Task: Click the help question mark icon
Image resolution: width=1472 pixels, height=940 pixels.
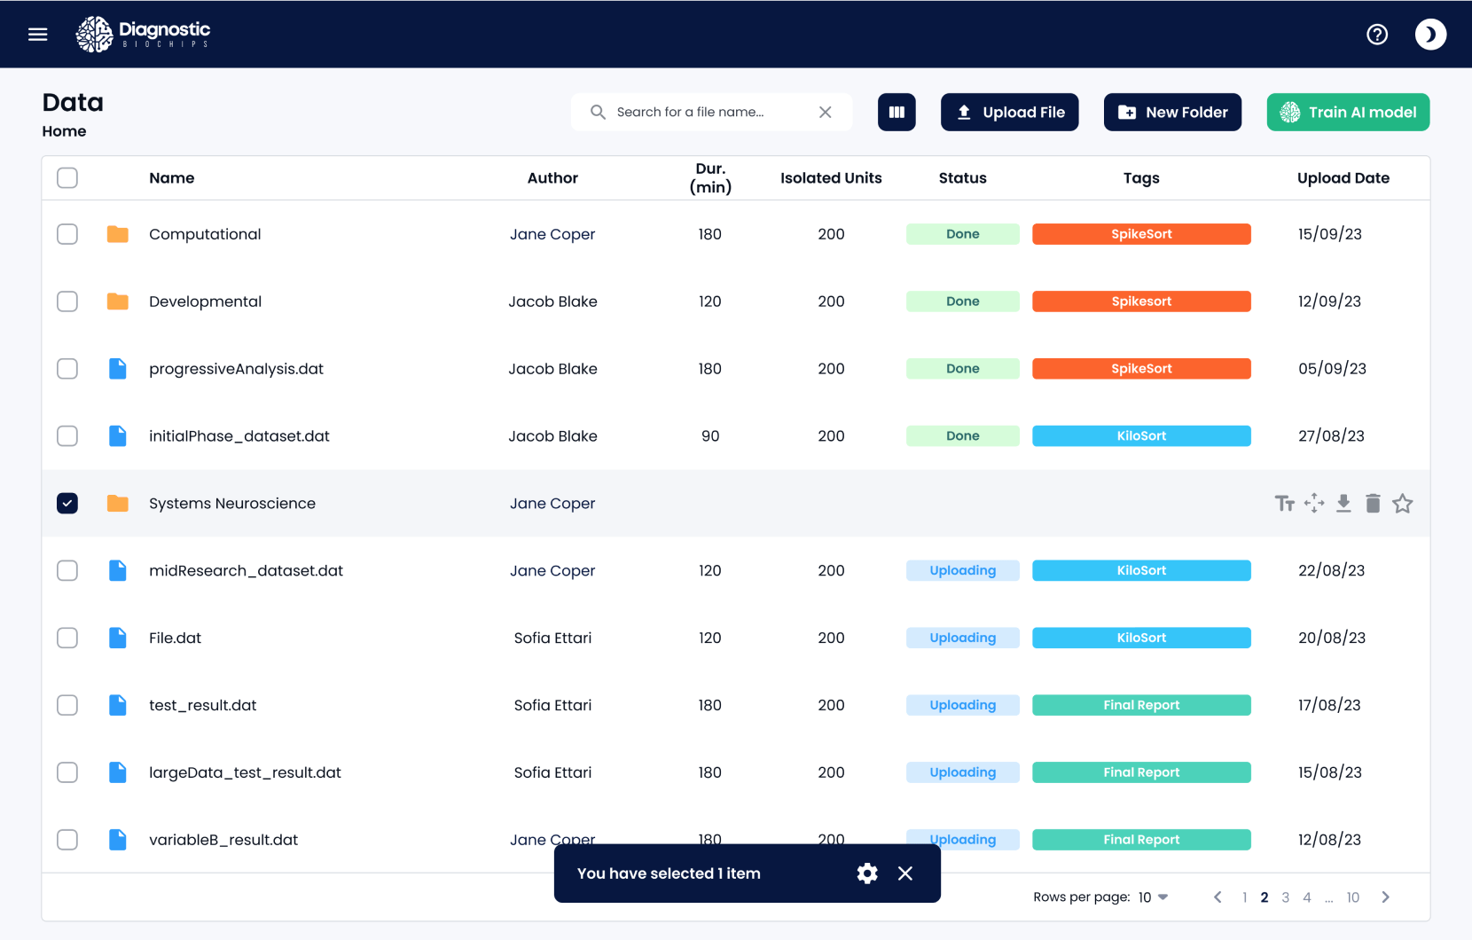Action: click(1376, 35)
